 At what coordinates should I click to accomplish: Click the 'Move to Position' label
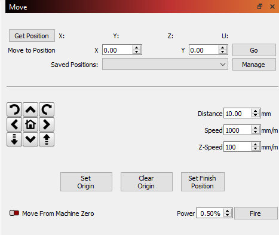click(32, 50)
